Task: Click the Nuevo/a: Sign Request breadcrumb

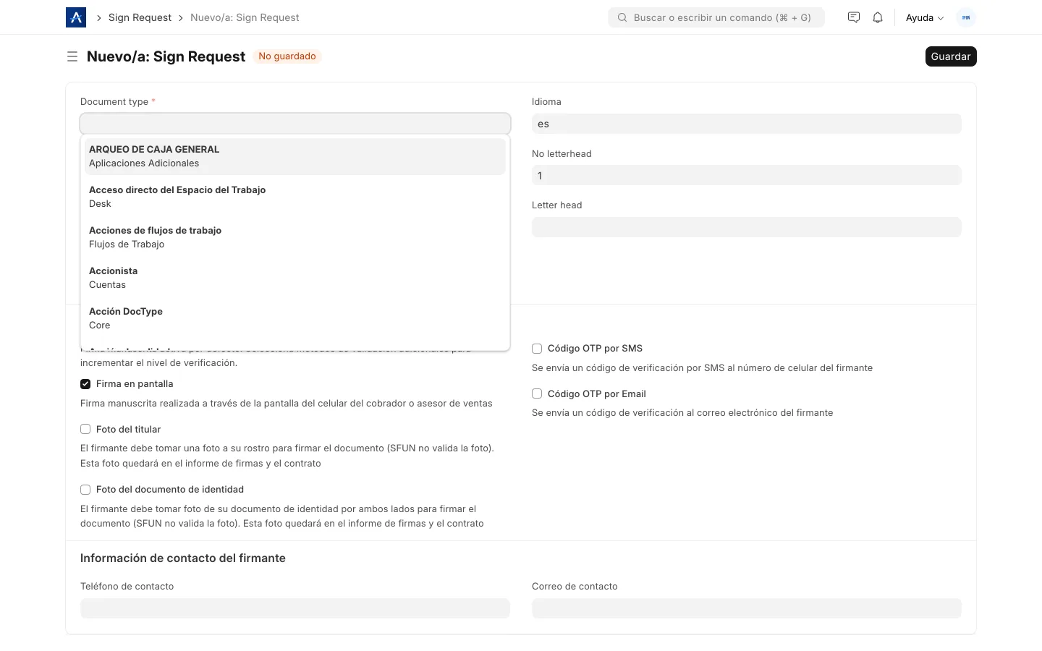Action: coord(245,17)
